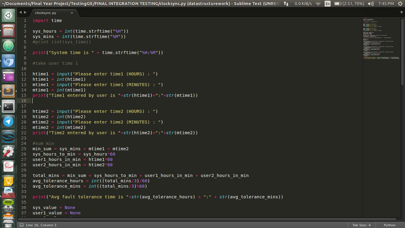Click the 'avg_tolerance_mins = int' line
This screenshot has height=228, width=405.
90,186
